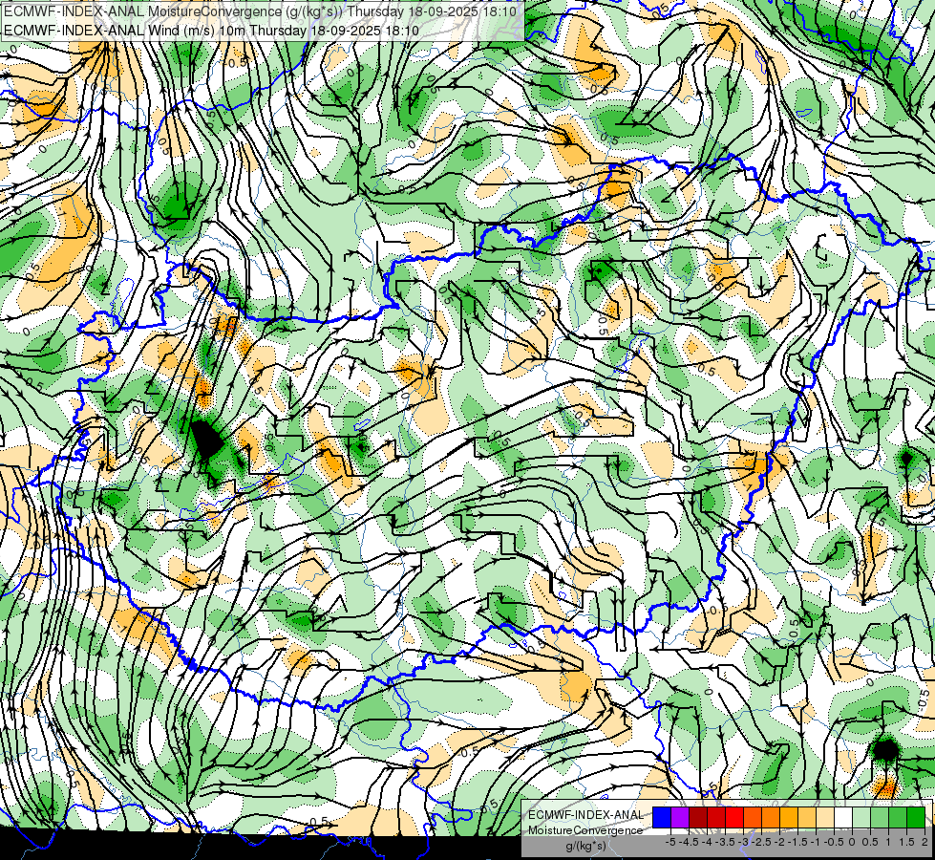This screenshot has width=935, height=860.
Task: Click the '-2.5' legend scale value
Action: pyautogui.click(x=761, y=842)
